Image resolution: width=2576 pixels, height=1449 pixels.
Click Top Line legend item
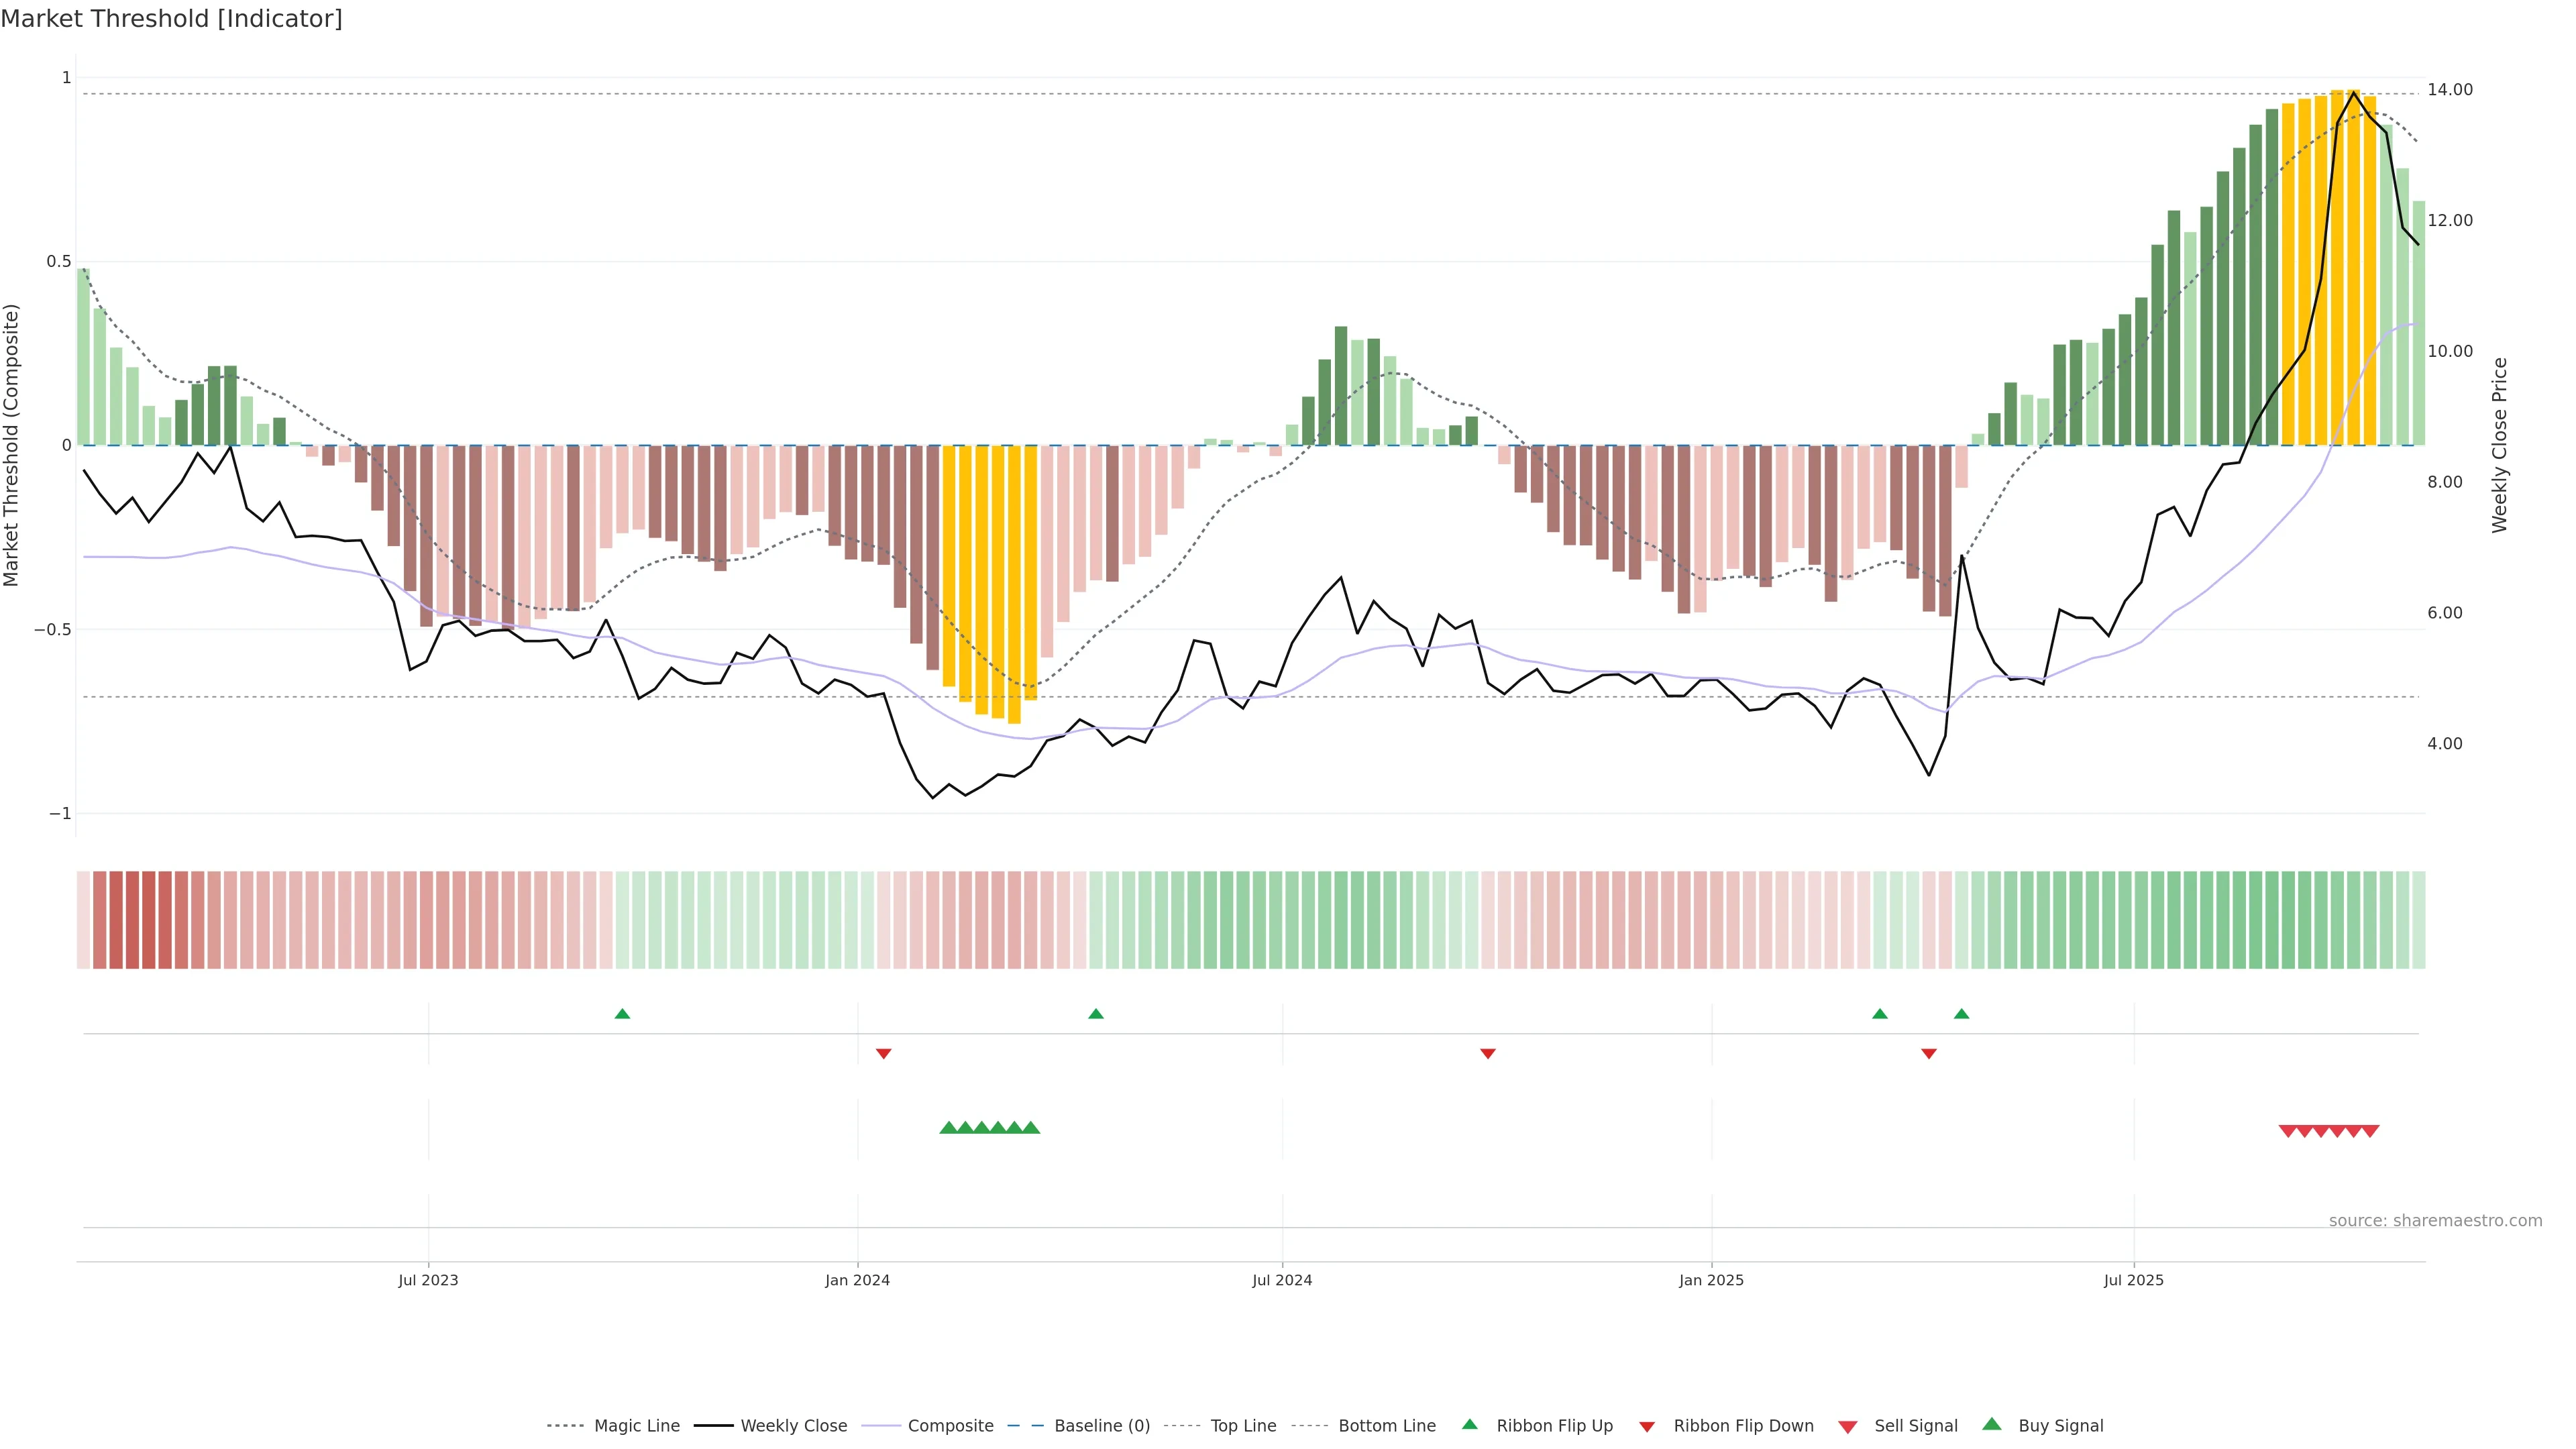pyautogui.click(x=1243, y=1425)
